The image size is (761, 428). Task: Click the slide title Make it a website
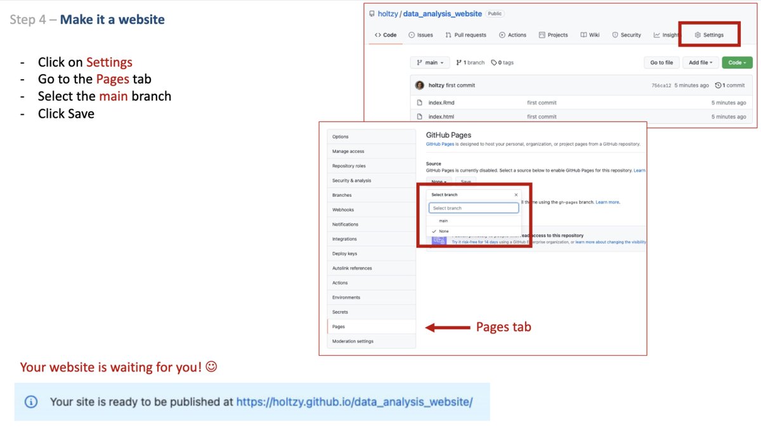[112, 20]
